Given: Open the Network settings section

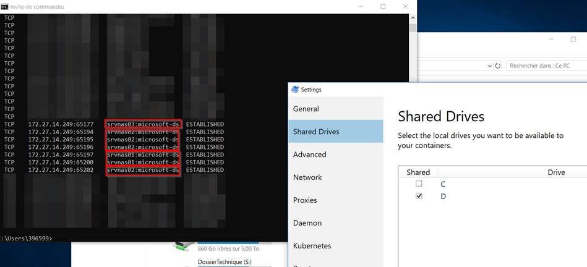Looking at the screenshot, I should (x=336, y=177).
